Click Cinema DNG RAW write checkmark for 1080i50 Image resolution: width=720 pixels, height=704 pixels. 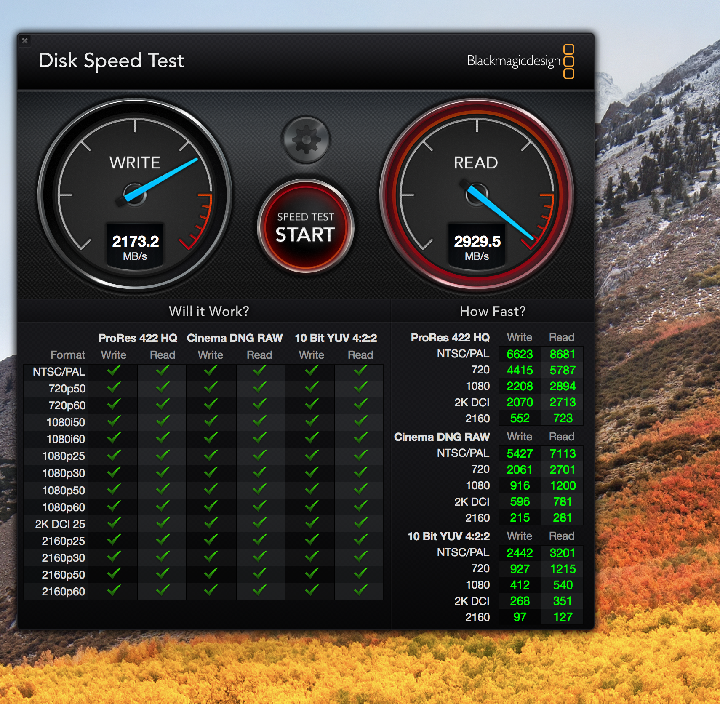click(211, 421)
